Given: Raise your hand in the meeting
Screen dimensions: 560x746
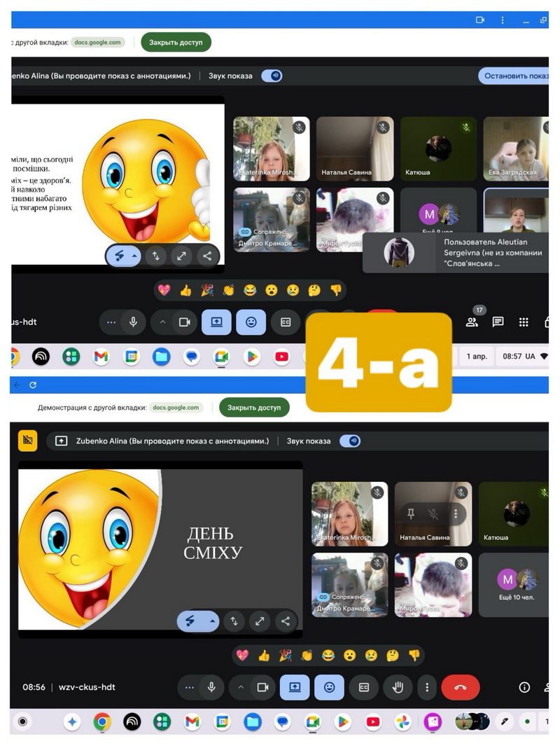Looking at the screenshot, I should [398, 687].
